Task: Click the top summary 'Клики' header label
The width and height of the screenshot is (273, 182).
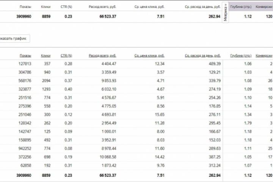Action: [45, 7]
